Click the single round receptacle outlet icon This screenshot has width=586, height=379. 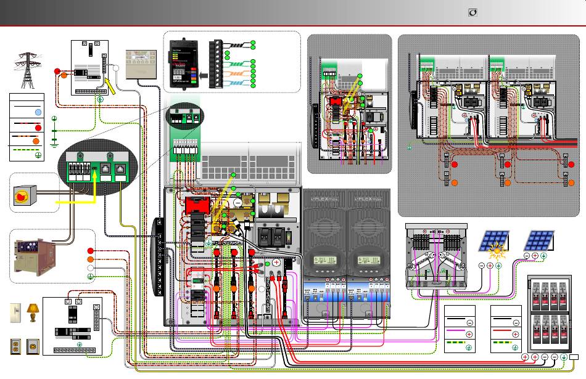(x=33, y=346)
